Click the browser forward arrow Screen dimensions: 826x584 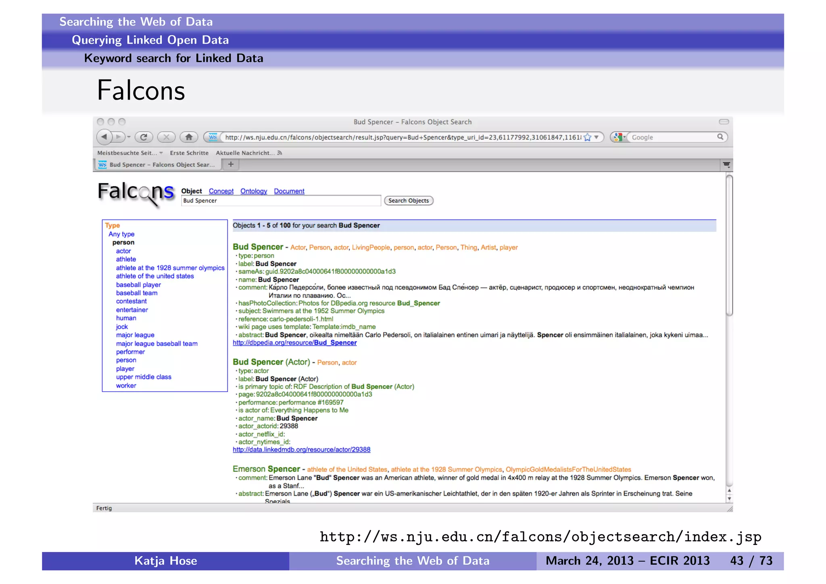(119, 137)
